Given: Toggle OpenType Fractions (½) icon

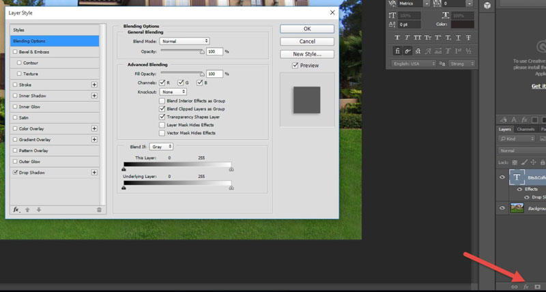Looking at the screenshot, I should coord(469,51).
